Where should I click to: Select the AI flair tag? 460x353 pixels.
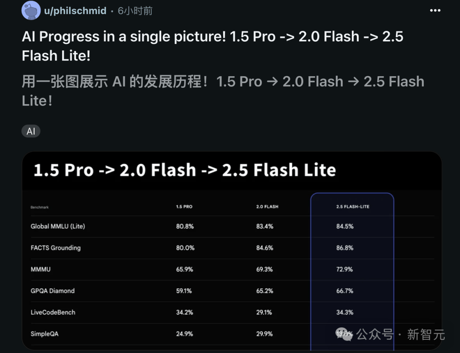click(31, 131)
